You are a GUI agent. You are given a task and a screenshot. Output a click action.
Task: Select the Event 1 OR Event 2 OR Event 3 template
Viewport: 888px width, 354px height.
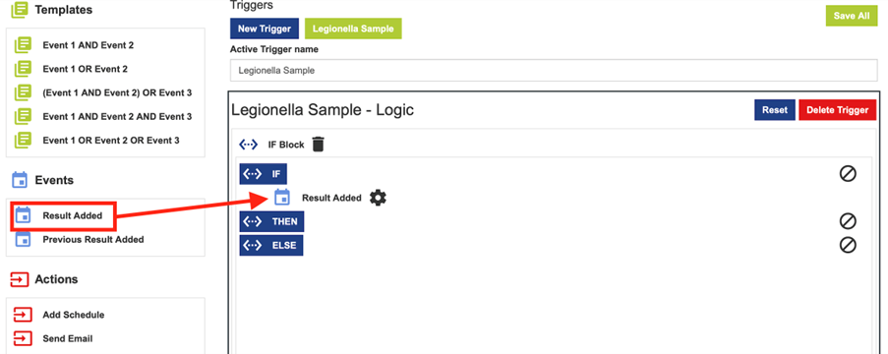pyautogui.click(x=111, y=141)
